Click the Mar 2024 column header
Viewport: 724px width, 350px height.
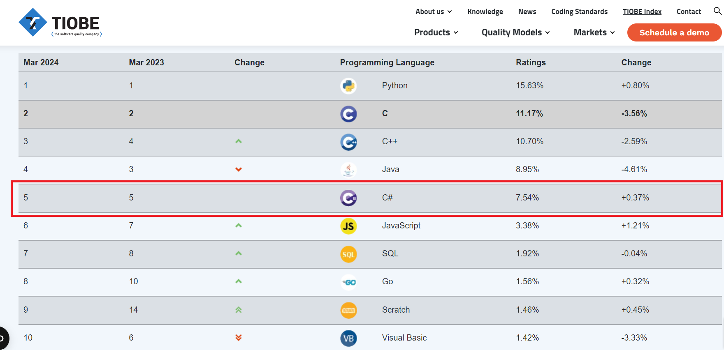point(41,62)
